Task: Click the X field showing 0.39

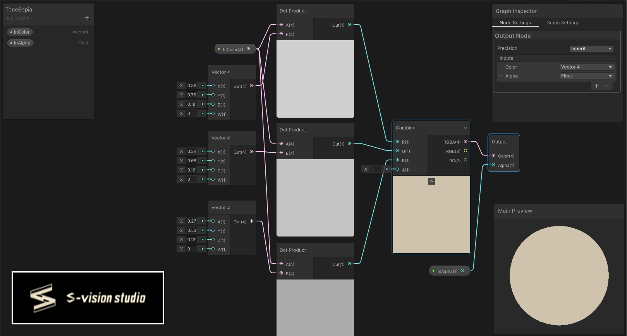Action: click(192, 86)
